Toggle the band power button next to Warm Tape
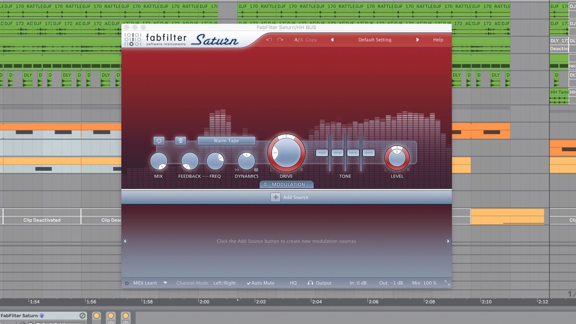The image size is (576, 324). tap(158, 141)
